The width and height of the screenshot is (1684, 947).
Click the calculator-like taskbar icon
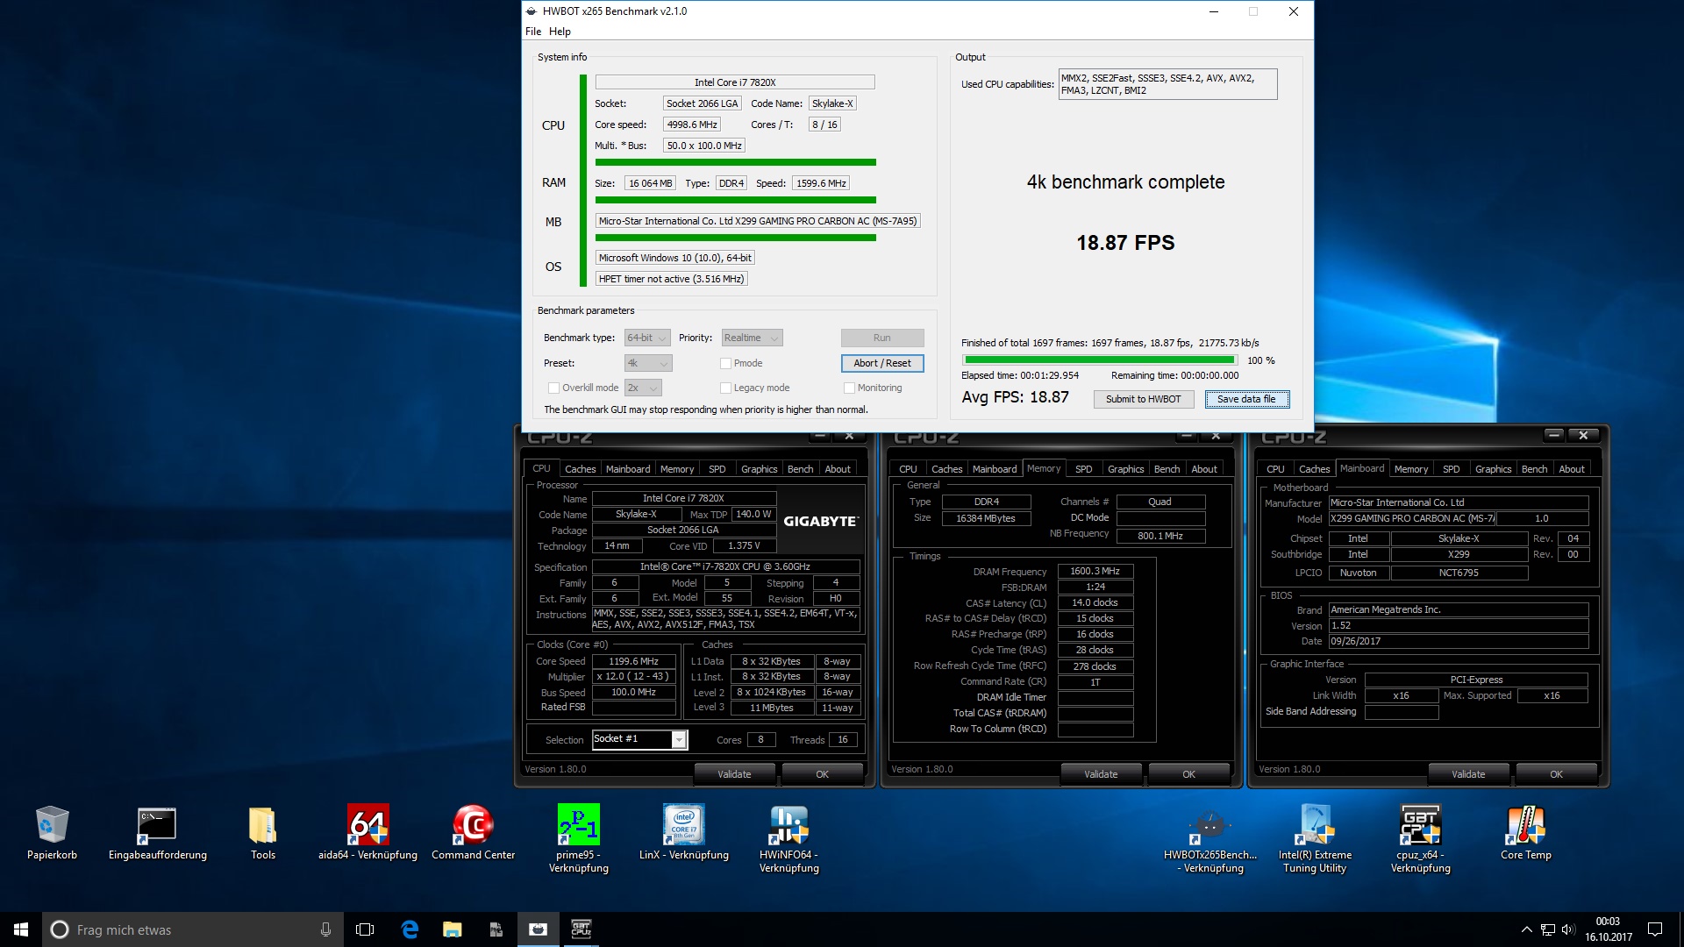pyautogui.click(x=496, y=929)
